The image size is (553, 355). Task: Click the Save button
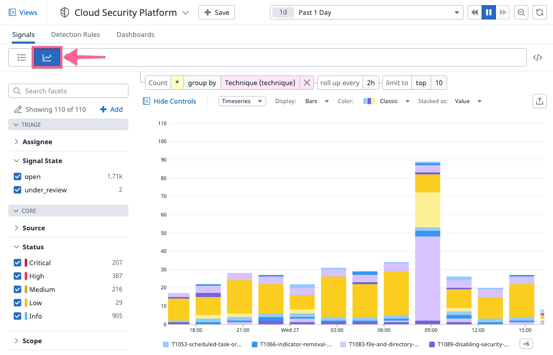pos(216,12)
